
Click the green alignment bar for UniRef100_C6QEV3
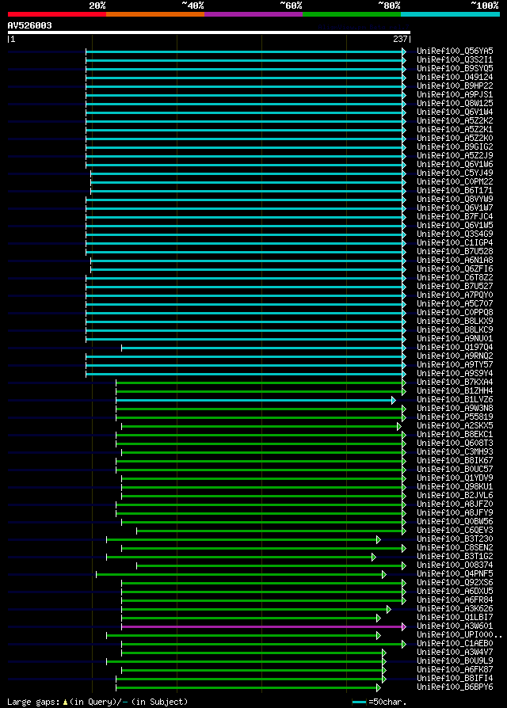click(272, 531)
